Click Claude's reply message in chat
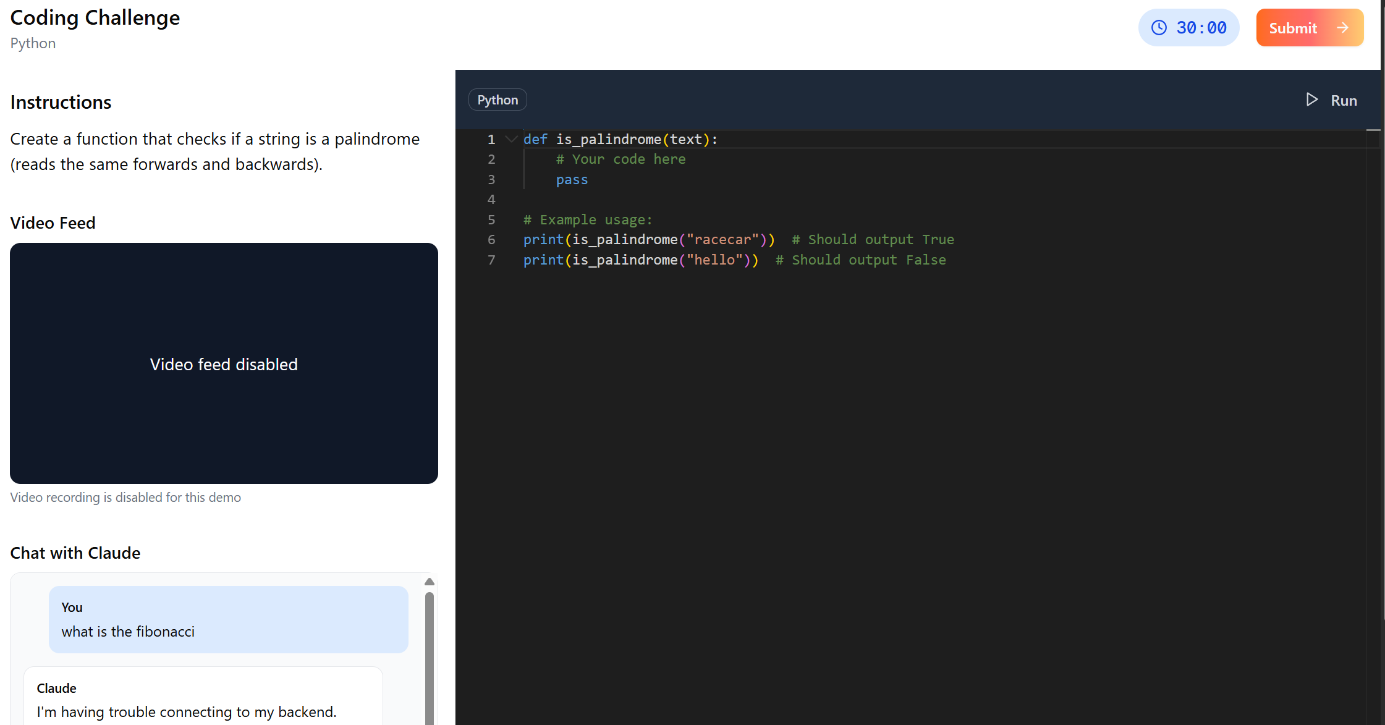1385x725 pixels. point(187,711)
